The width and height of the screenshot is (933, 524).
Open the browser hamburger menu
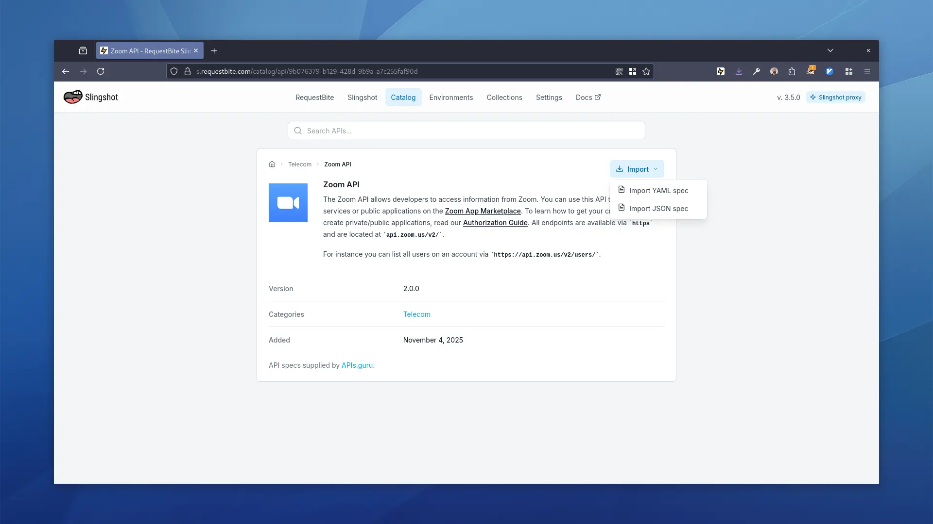point(867,71)
